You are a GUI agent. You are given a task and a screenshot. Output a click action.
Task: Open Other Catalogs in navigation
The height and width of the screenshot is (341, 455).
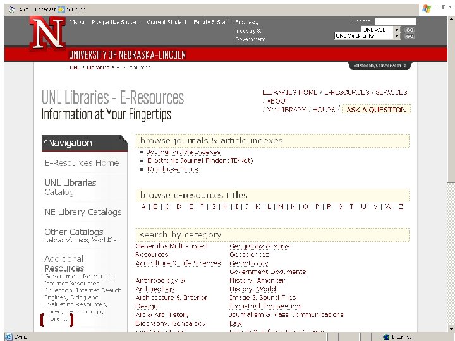click(x=74, y=232)
